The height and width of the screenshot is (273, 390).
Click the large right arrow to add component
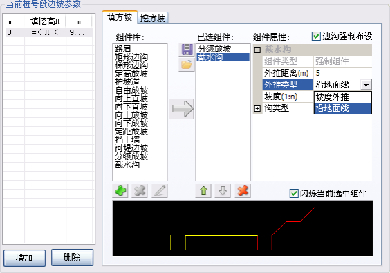coord(182,109)
